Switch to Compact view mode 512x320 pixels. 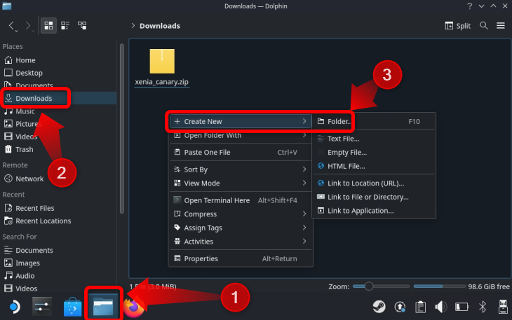[x=65, y=25]
